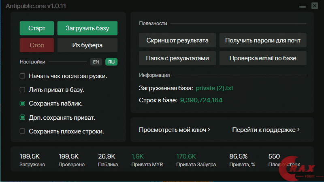Image resolution: width=324 pixels, height=182 pixels.
Task: Follow Перейти к поддержке link
Action: pyautogui.click(x=266, y=130)
